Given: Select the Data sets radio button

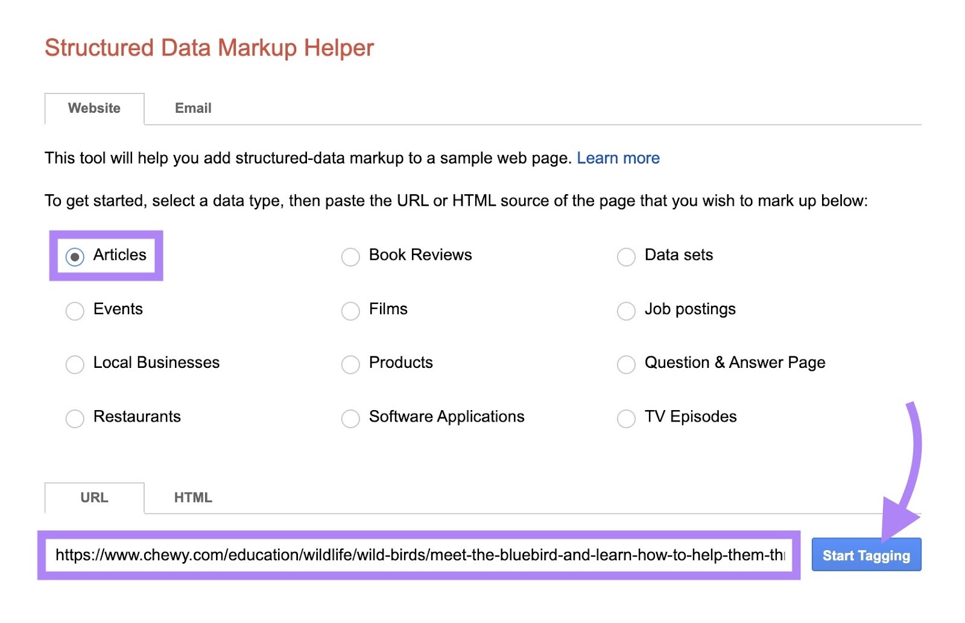Looking at the screenshot, I should point(625,256).
